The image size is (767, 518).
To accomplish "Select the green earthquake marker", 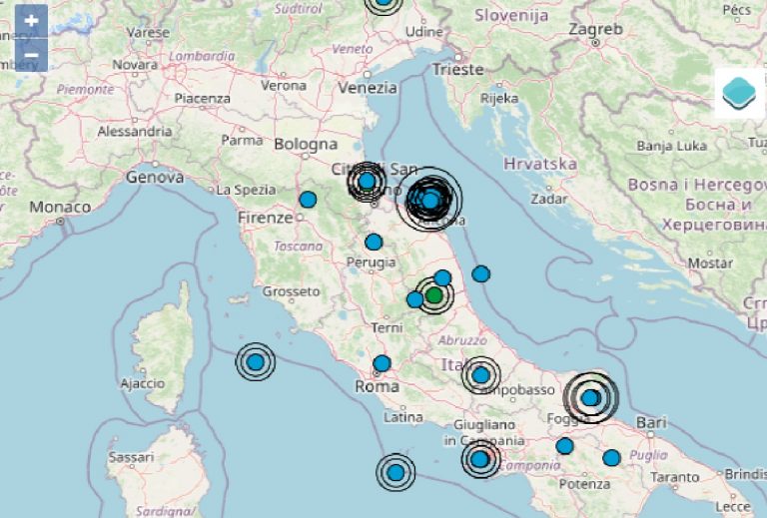I will (x=434, y=295).
